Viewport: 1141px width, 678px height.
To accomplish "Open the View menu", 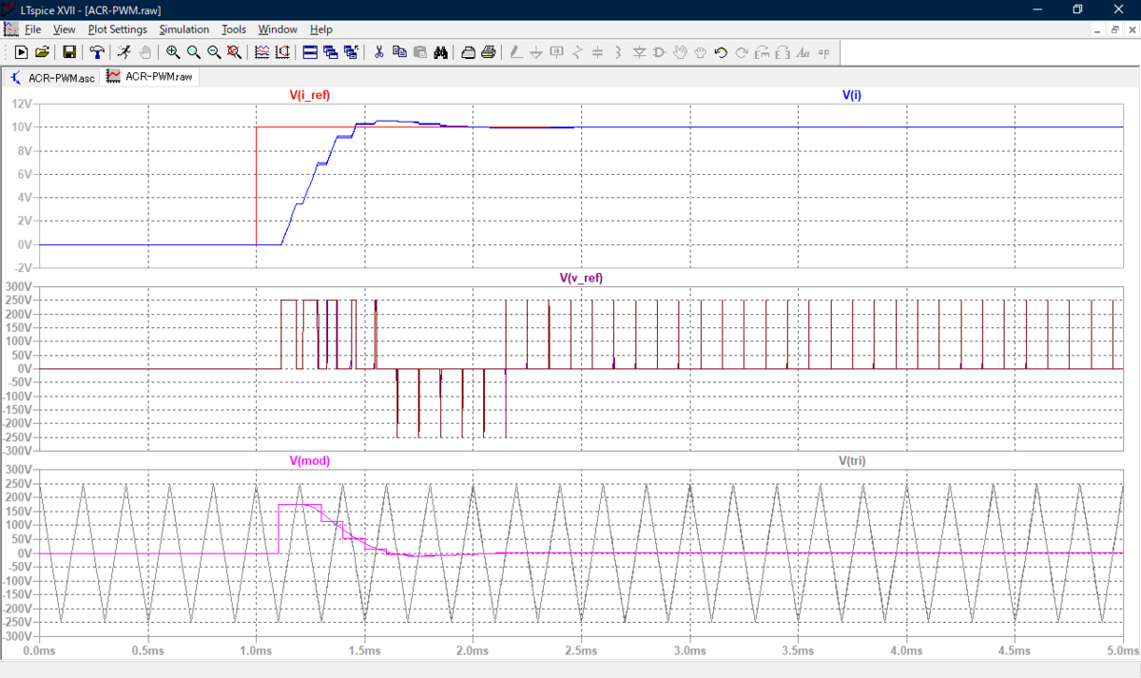I will pyautogui.click(x=65, y=29).
